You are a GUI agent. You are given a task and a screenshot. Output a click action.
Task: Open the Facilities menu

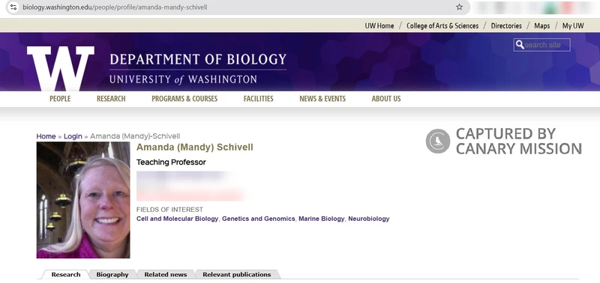click(258, 99)
